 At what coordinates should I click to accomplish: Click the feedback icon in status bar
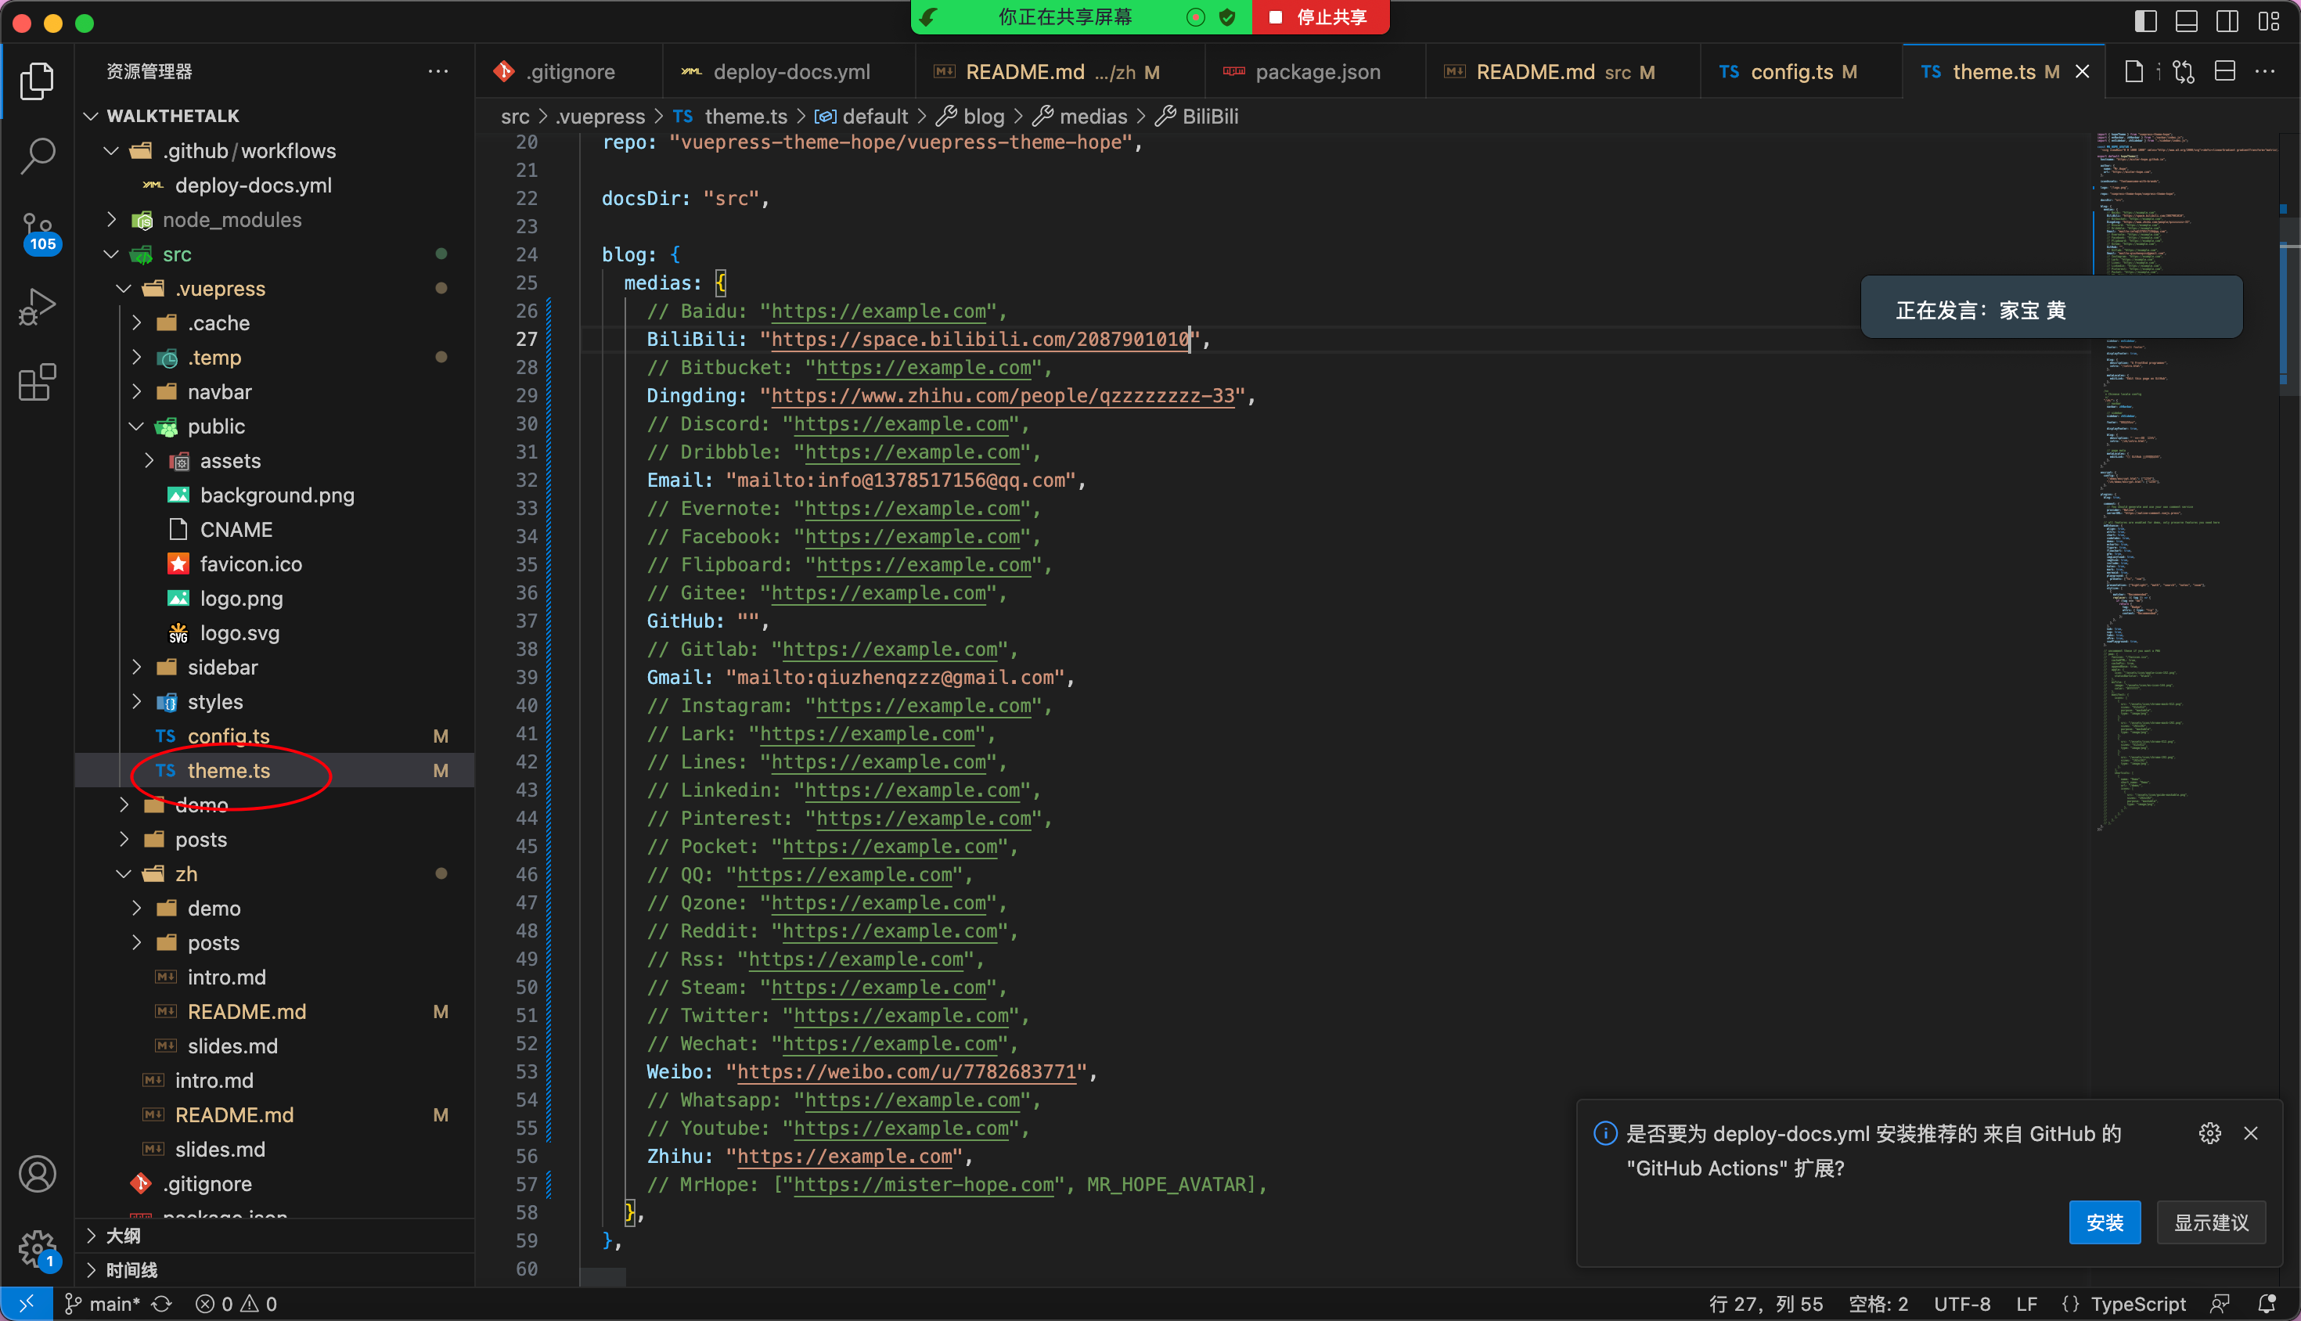(2220, 1304)
